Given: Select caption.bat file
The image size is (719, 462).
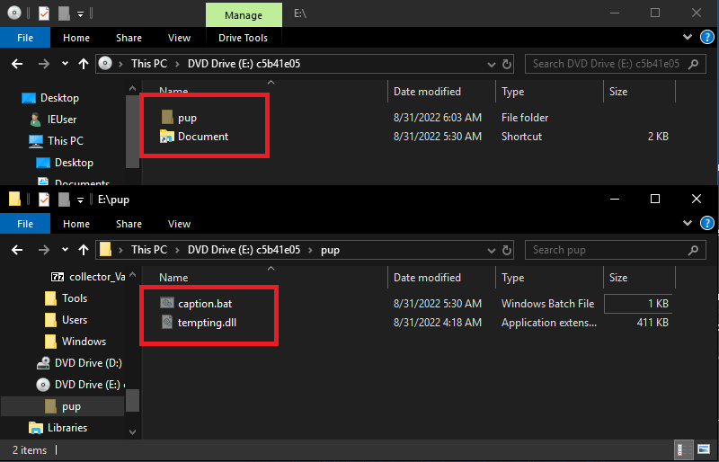Looking at the screenshot, I should 205,304.
